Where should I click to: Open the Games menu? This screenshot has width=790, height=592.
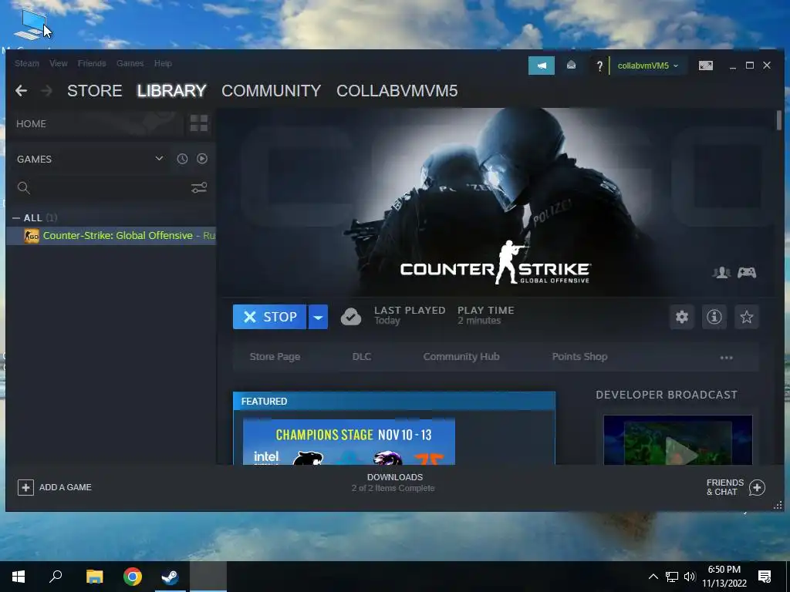point(130,63)
